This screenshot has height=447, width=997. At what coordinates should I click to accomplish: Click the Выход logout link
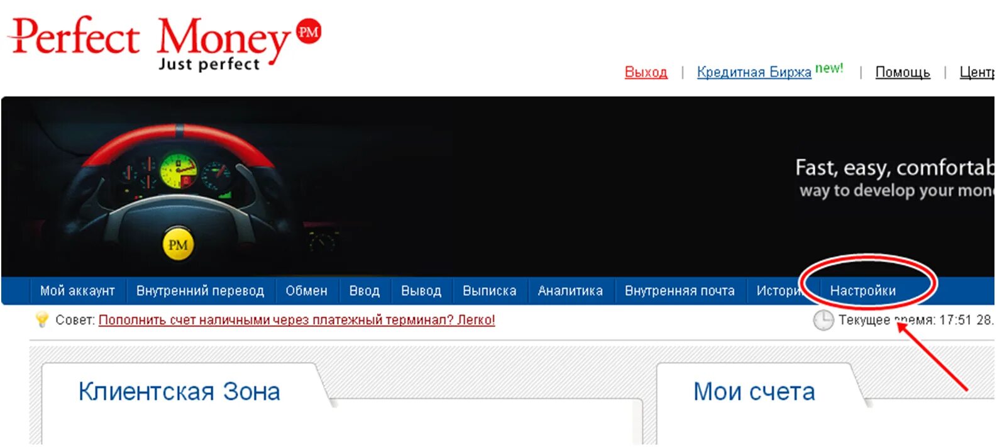pos(646,72)
